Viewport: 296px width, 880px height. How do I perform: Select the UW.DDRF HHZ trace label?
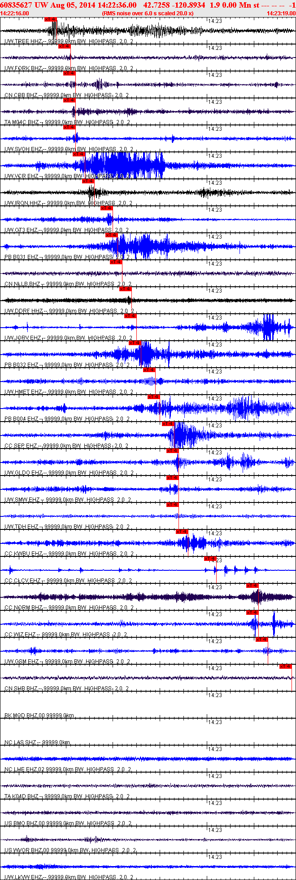(69, 311)
